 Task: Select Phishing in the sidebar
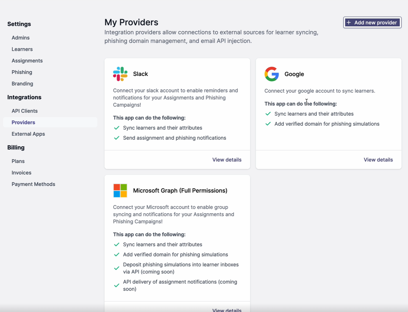(22, 72)
